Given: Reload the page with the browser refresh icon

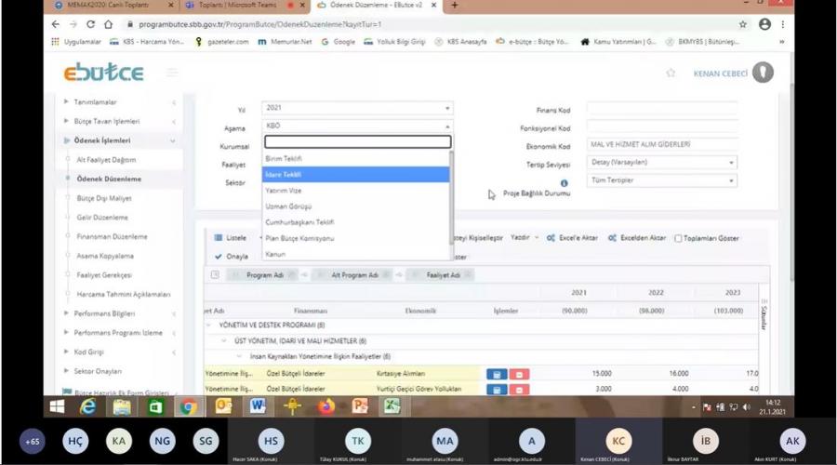Looking at the screenshot, I should [x=91, y=24].
